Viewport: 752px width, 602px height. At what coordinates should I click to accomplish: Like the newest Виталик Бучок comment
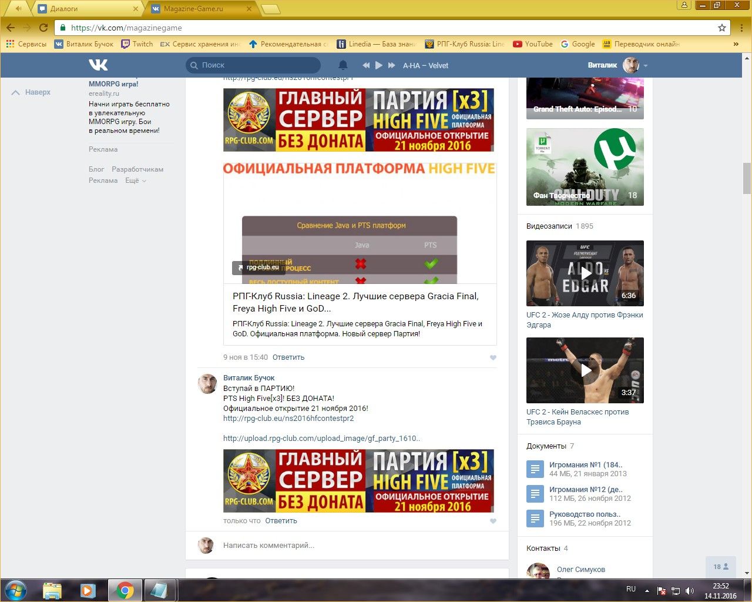[493, 521]
